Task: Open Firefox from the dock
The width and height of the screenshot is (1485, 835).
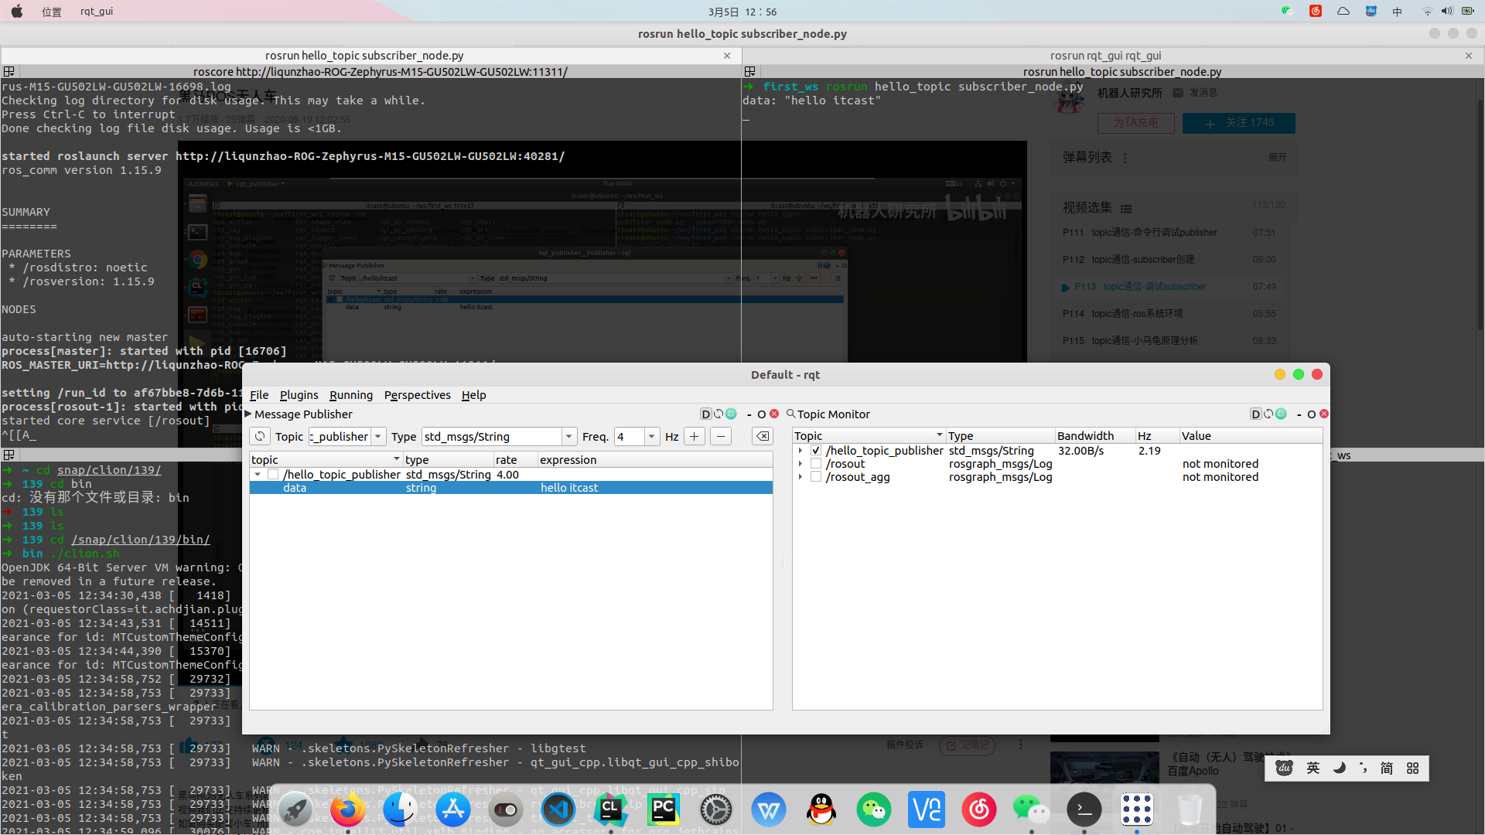Action: (x=348, y=809)
